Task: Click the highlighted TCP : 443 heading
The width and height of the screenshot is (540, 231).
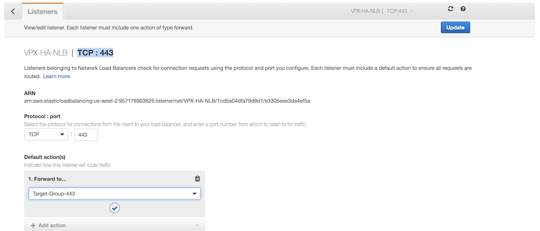Action: point(95,53)
